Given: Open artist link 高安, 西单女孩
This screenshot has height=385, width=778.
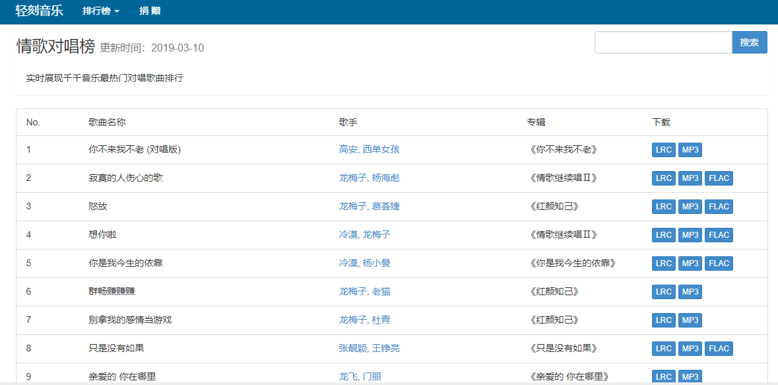Looking at the screenshot, I should pos(369,149).
